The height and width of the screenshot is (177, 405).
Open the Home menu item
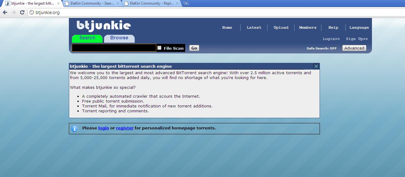point(227,27)
